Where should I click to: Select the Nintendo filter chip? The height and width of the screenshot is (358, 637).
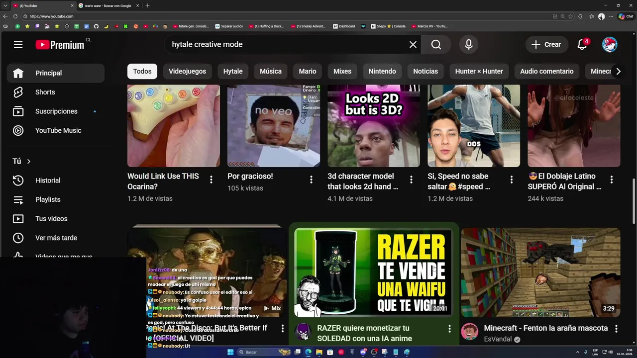[382, 71]
